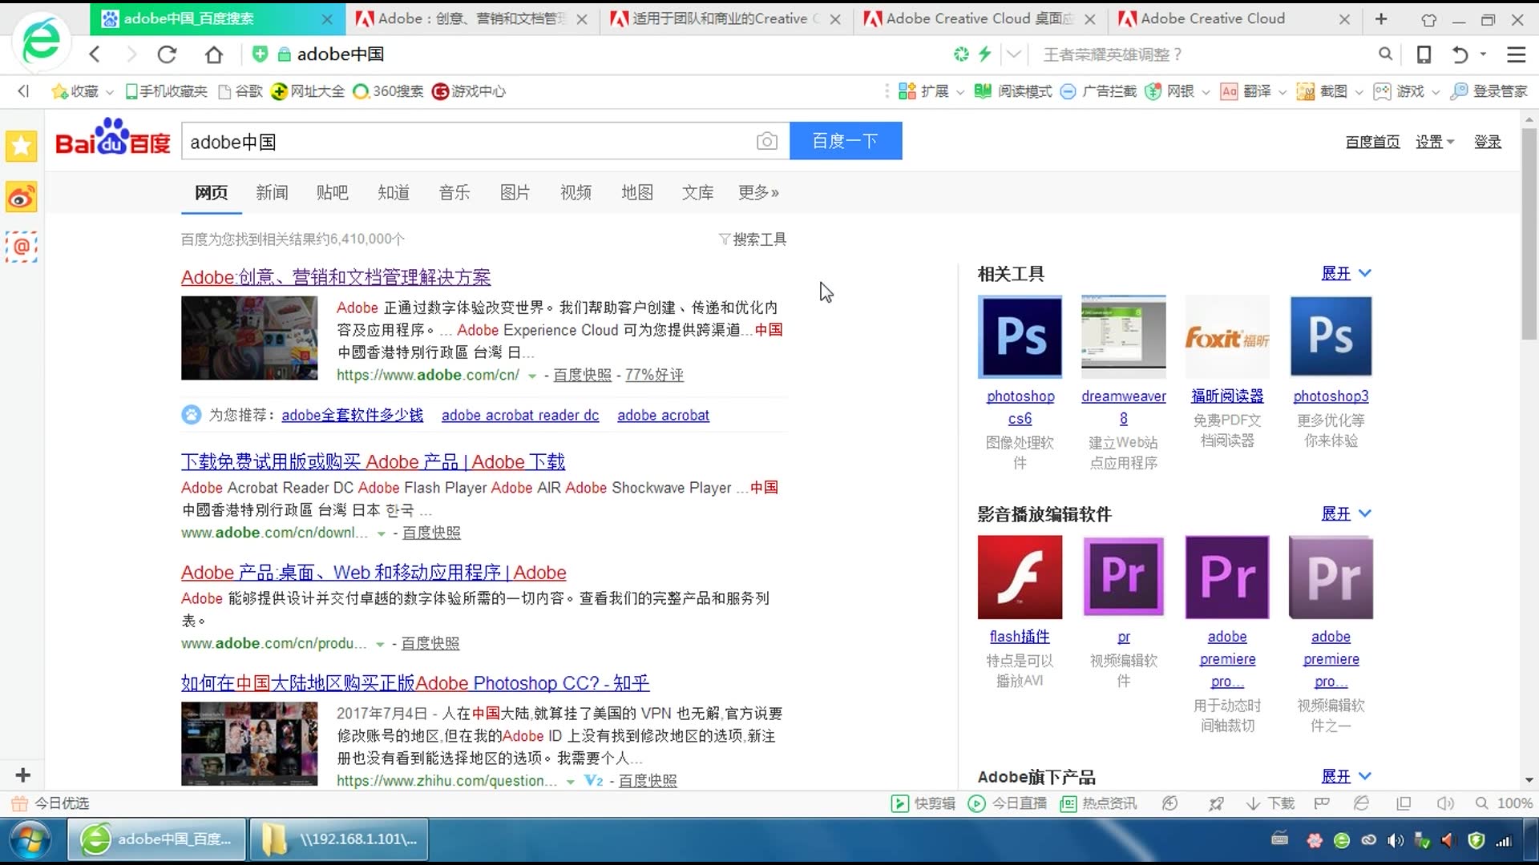Screen dimensions: 1539x865
Task: Click the 截图 screenshot tool
Action: pyautogui.click(x=1322, y=91)
